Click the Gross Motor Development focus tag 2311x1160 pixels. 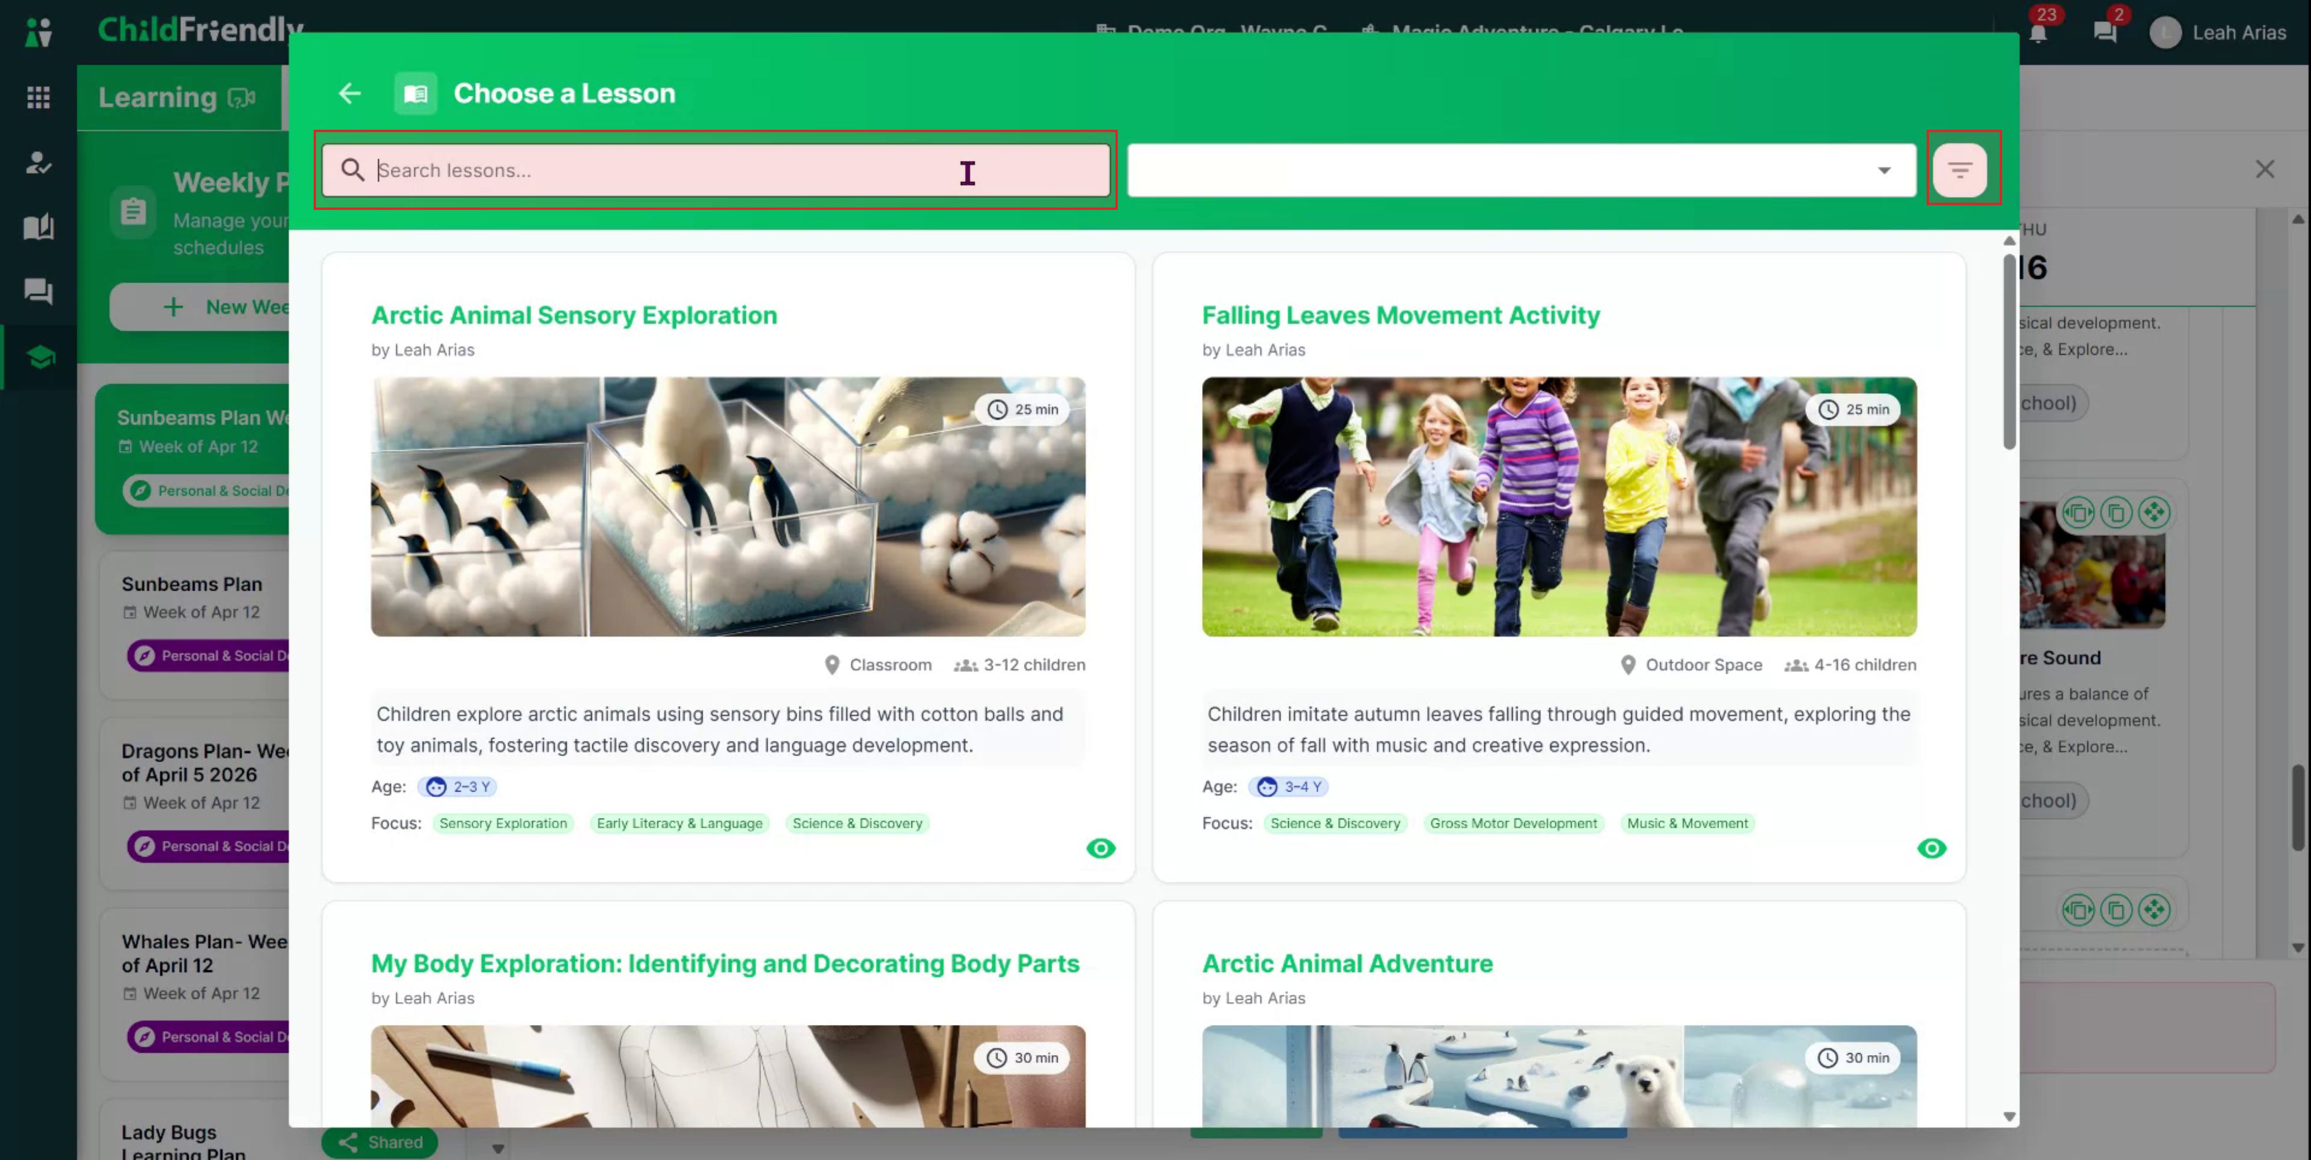point(1513,823)
